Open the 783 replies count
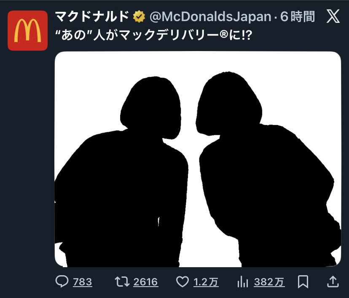The width and height of the screenshot is (349, 298). (x=83, y=282)
